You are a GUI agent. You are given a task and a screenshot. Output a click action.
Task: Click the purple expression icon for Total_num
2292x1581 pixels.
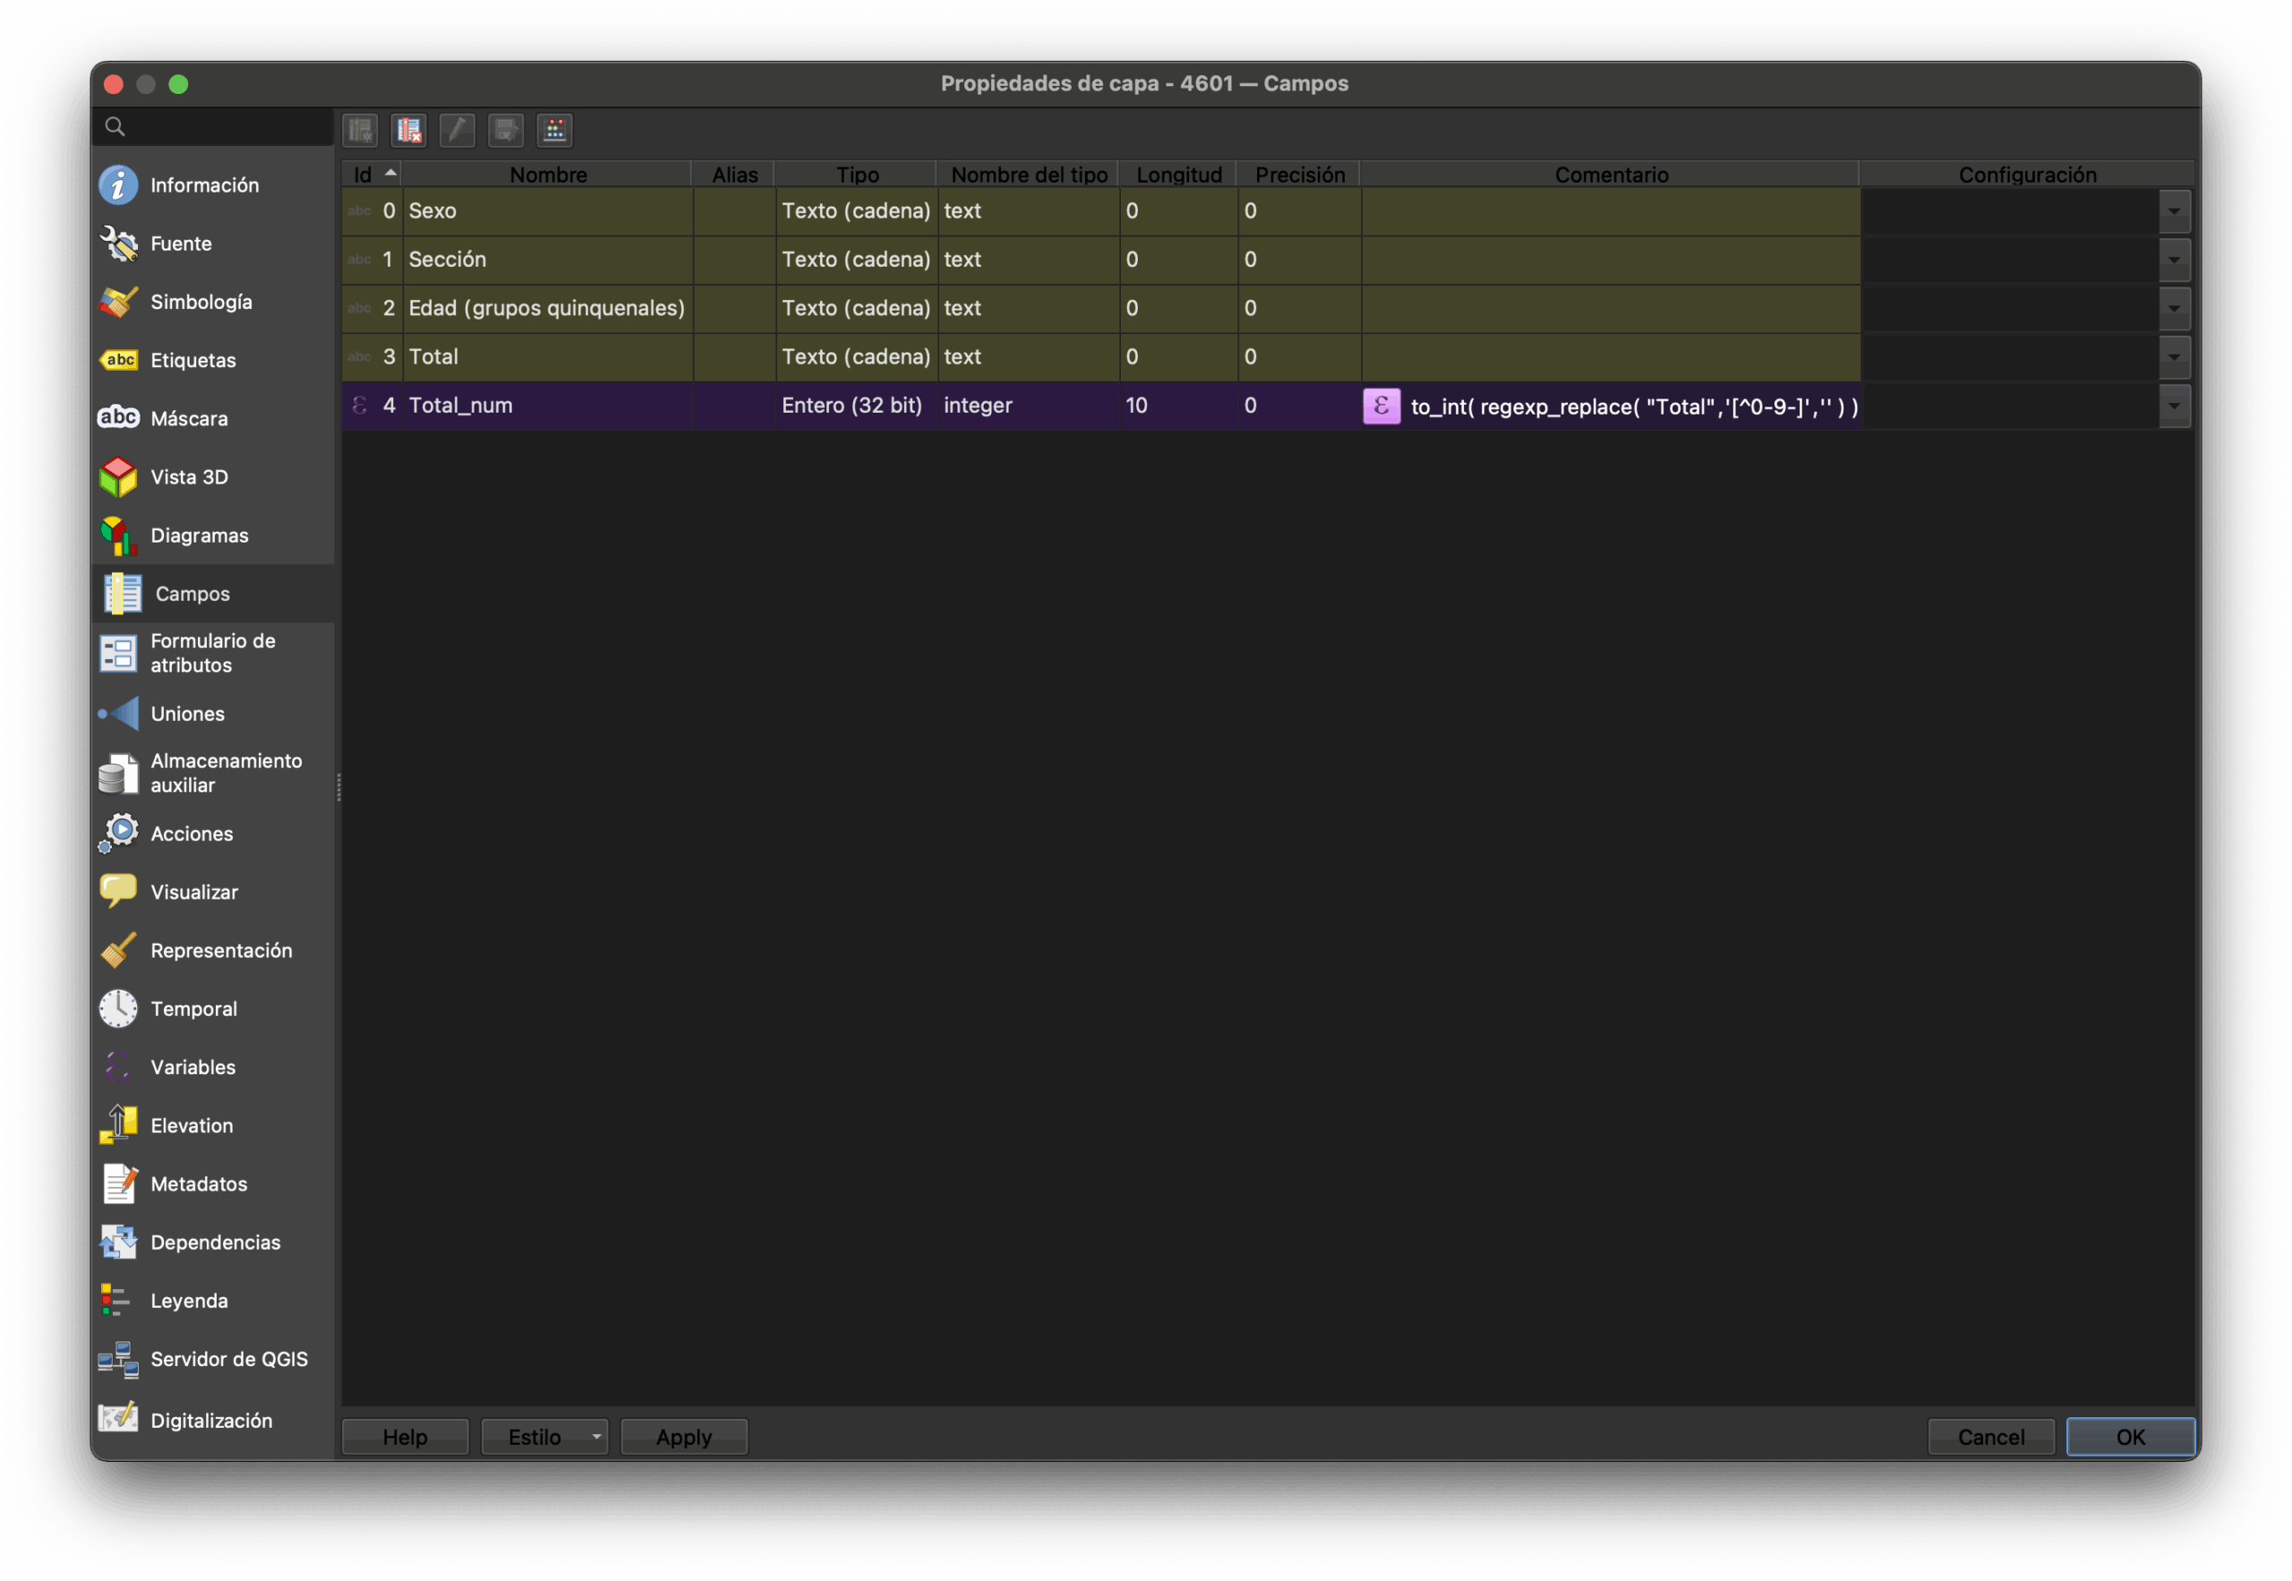pyautogui.click(x=1381, y=406)
